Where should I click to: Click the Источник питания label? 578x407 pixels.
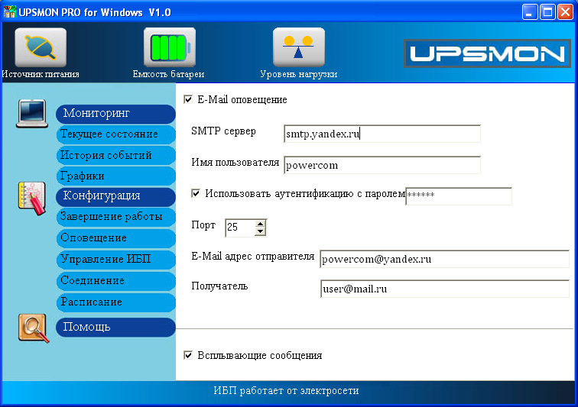[41, 74]
